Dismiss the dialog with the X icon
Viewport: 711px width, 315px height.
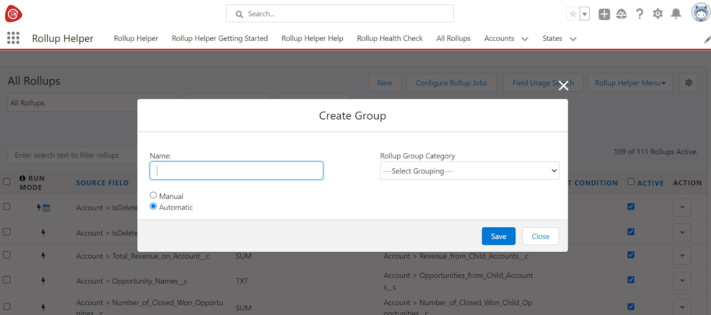(563, 86)
